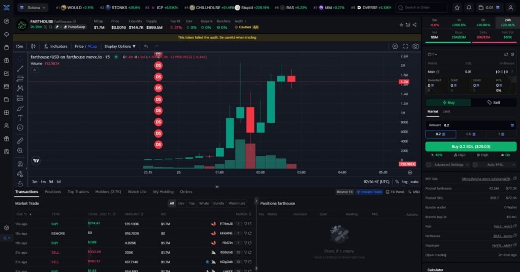Select the 0.5 SOL preset amount

[471, 134]
